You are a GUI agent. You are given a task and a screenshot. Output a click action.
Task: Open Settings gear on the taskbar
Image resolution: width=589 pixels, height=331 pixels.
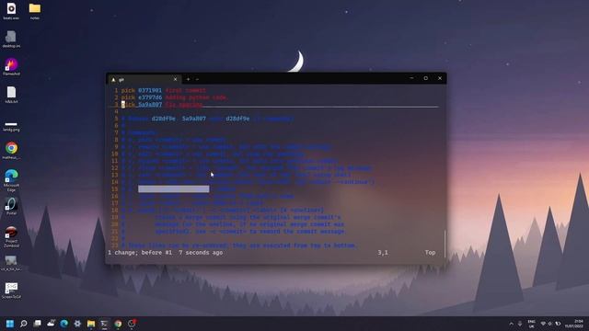tap(77, 324)
